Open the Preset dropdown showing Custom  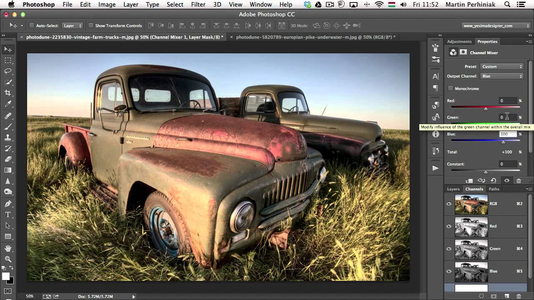coord(501,67)
